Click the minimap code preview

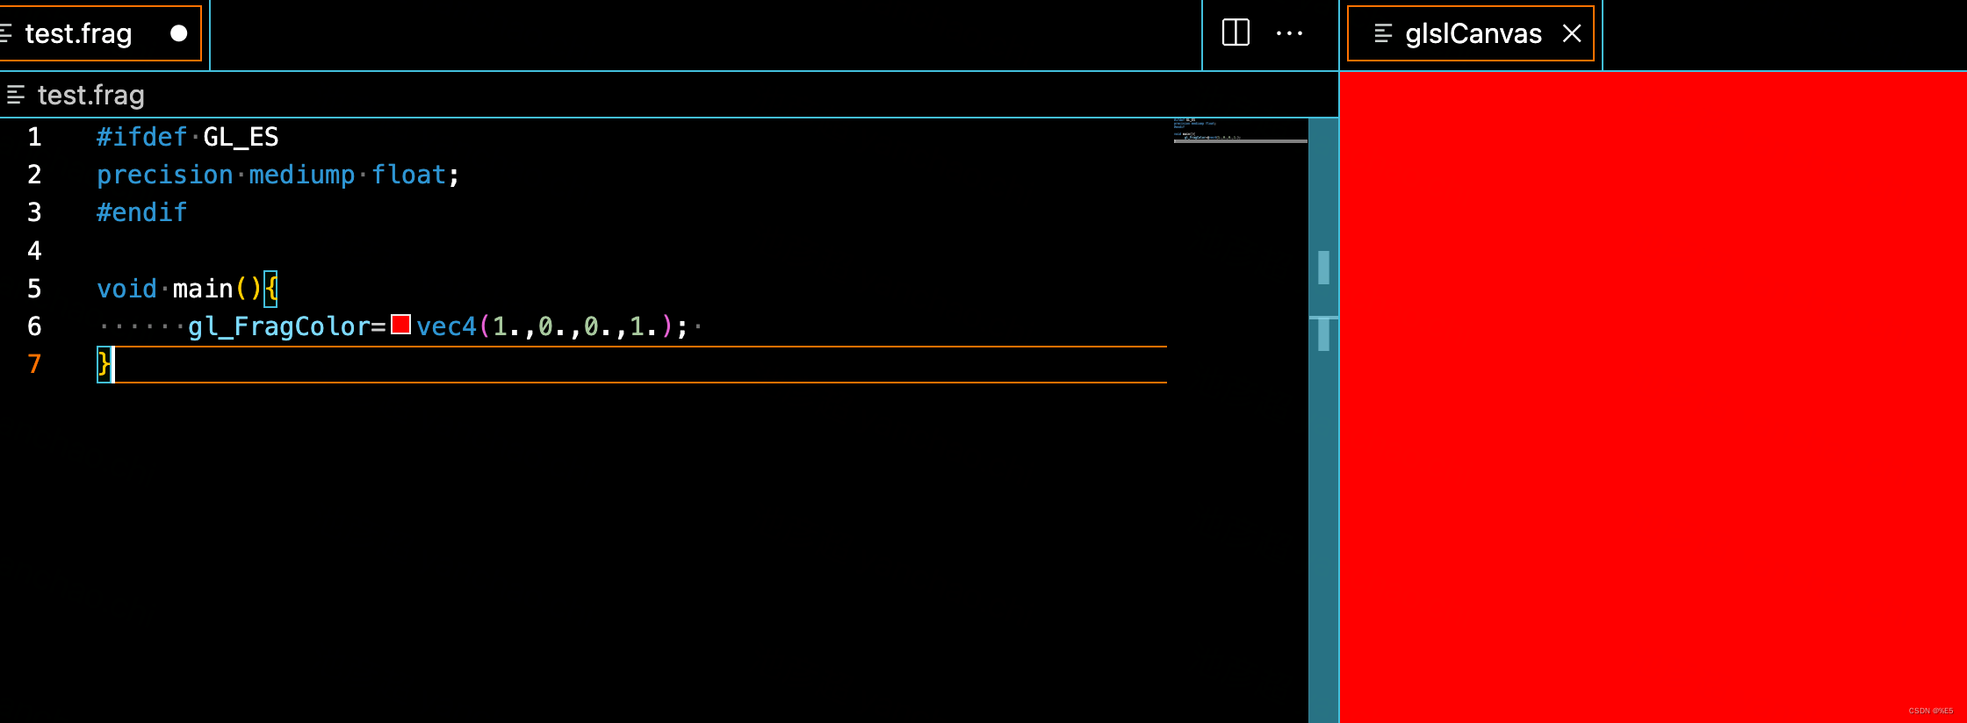[1240, 130]
